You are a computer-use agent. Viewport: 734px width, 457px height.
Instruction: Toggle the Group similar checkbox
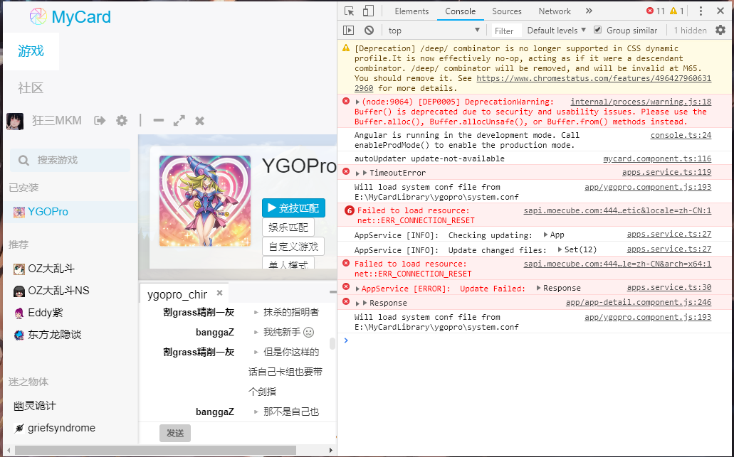(598, 30)
